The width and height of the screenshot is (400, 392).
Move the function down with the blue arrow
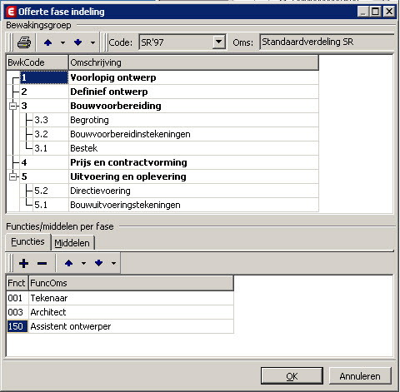point(98,263)
